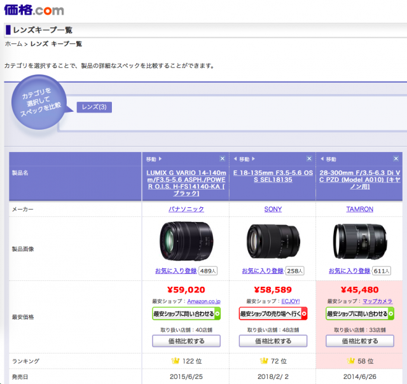Select the レンズ(3) category tab

pyautogui.click(x=94, y=107)
